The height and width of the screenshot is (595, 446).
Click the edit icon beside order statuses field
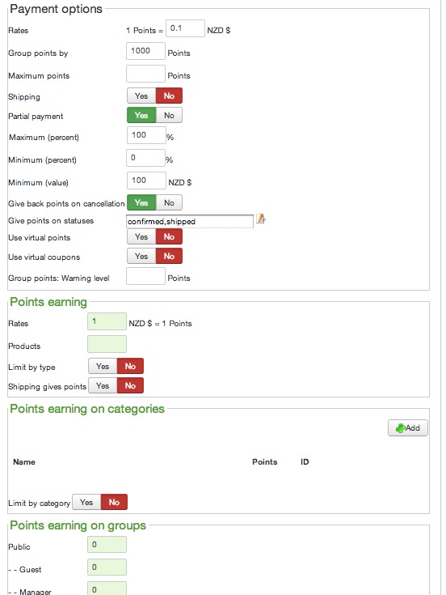pos(261,219)
